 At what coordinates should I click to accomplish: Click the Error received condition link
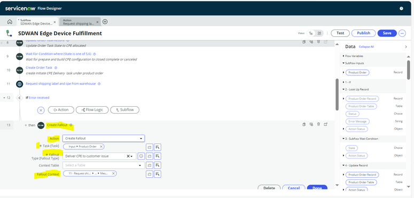(39, 98)
